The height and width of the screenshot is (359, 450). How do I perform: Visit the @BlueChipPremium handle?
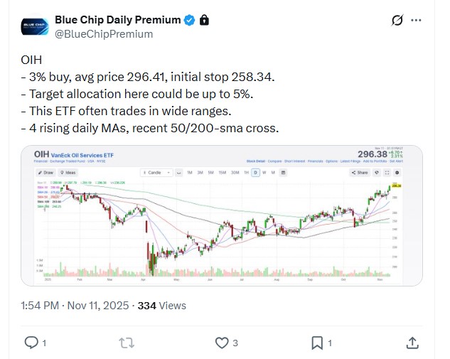[x=104, y=33]
